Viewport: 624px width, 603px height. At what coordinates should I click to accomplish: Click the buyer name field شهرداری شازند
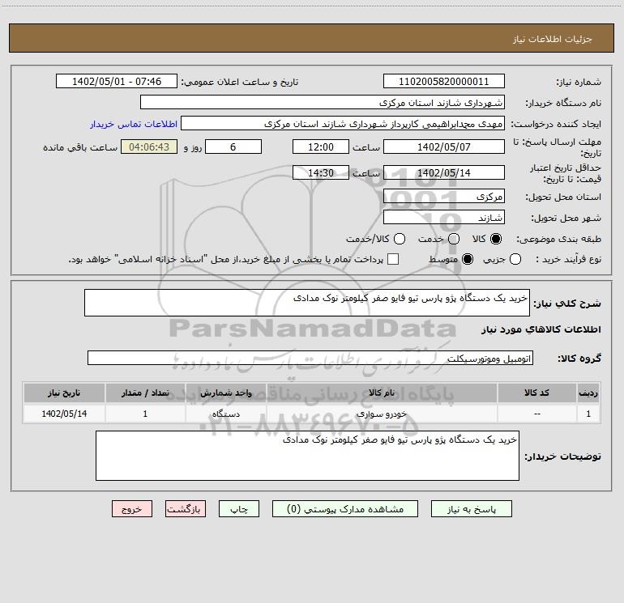pyautogui.click(x=323, y=102)
